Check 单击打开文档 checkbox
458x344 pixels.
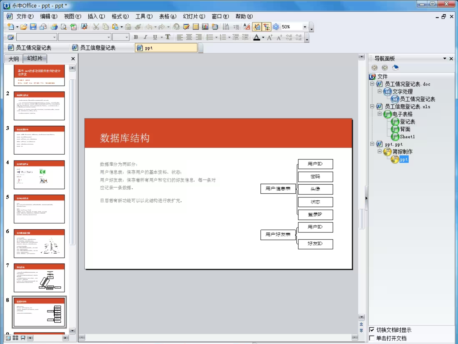[x=372, y=338]
